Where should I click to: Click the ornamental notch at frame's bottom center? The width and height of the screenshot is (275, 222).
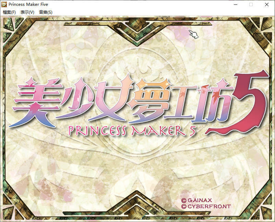click(137, 202)
